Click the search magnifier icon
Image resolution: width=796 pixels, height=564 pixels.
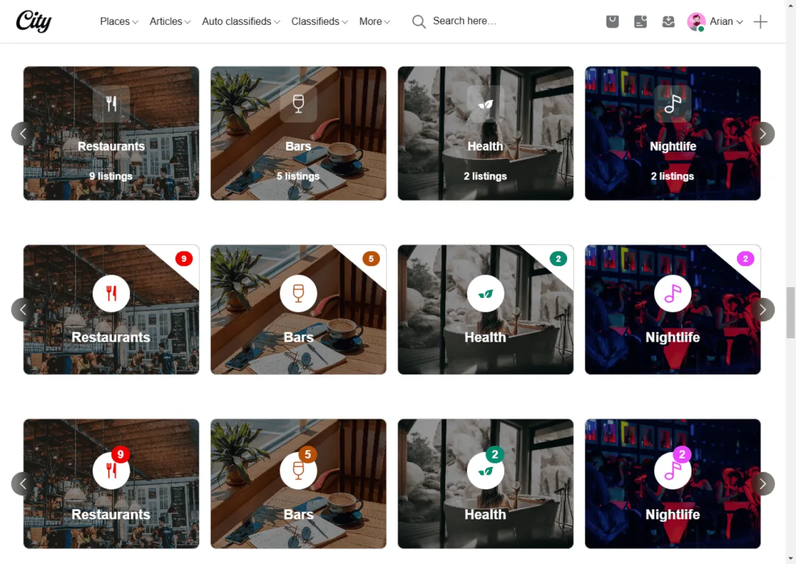click(419, 22)
